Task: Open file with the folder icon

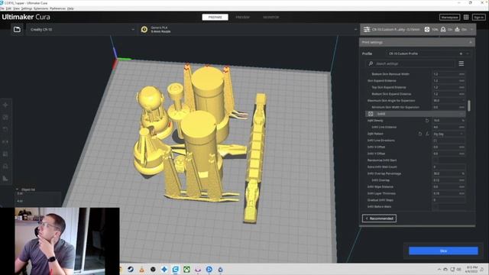Action: pos(17,29)
